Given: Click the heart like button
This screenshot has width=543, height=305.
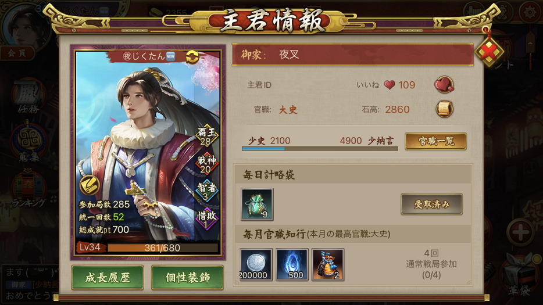Looking at the screenshot, I should click(444, 85).
